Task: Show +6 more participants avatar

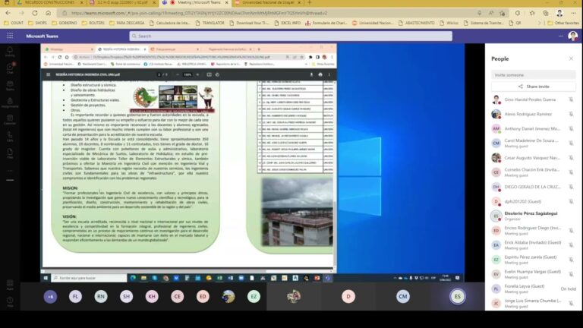Action: pyautogui.click(x=51, y=296)
